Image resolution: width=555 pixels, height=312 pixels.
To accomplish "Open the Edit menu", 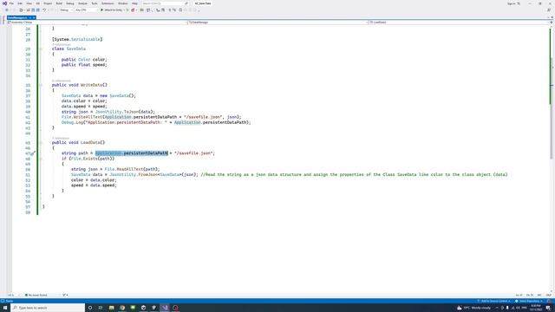I will [x=20, y=3].
